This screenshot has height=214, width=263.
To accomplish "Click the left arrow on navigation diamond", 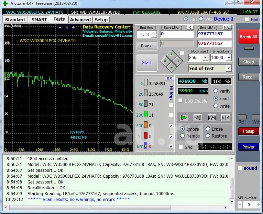I will pyautogui.click(x=165, y=61).
